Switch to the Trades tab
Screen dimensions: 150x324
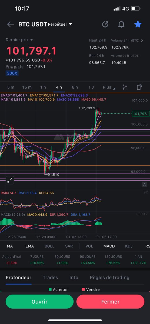pyautogui.click(x=50, y=277)
